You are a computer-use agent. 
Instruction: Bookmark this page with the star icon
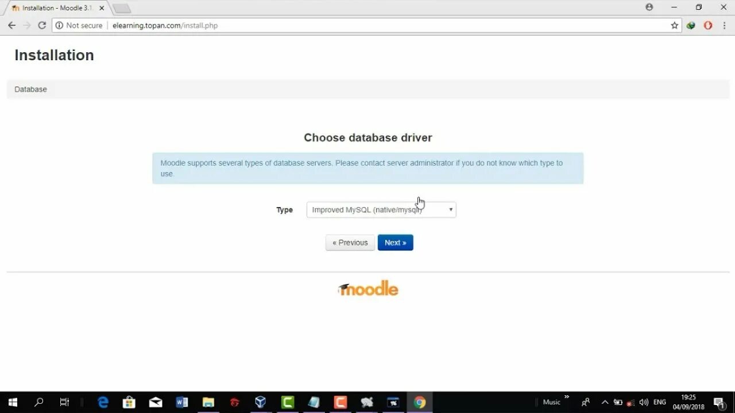[x=675, y=25]
